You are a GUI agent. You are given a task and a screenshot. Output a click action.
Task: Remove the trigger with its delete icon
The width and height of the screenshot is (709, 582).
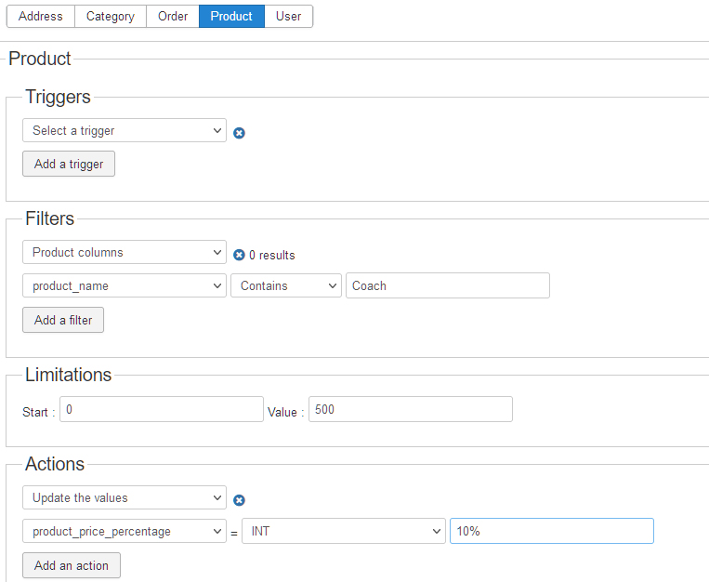(x=239, y=133)
